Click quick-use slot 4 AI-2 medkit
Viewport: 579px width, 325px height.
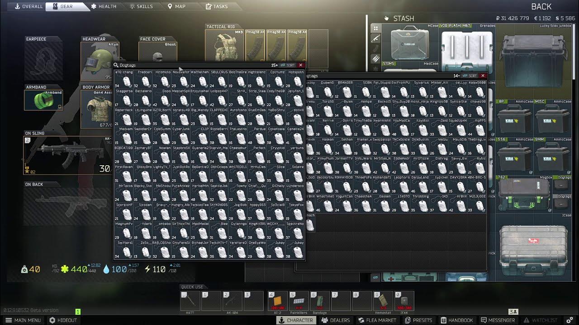[x=277, y=301]
